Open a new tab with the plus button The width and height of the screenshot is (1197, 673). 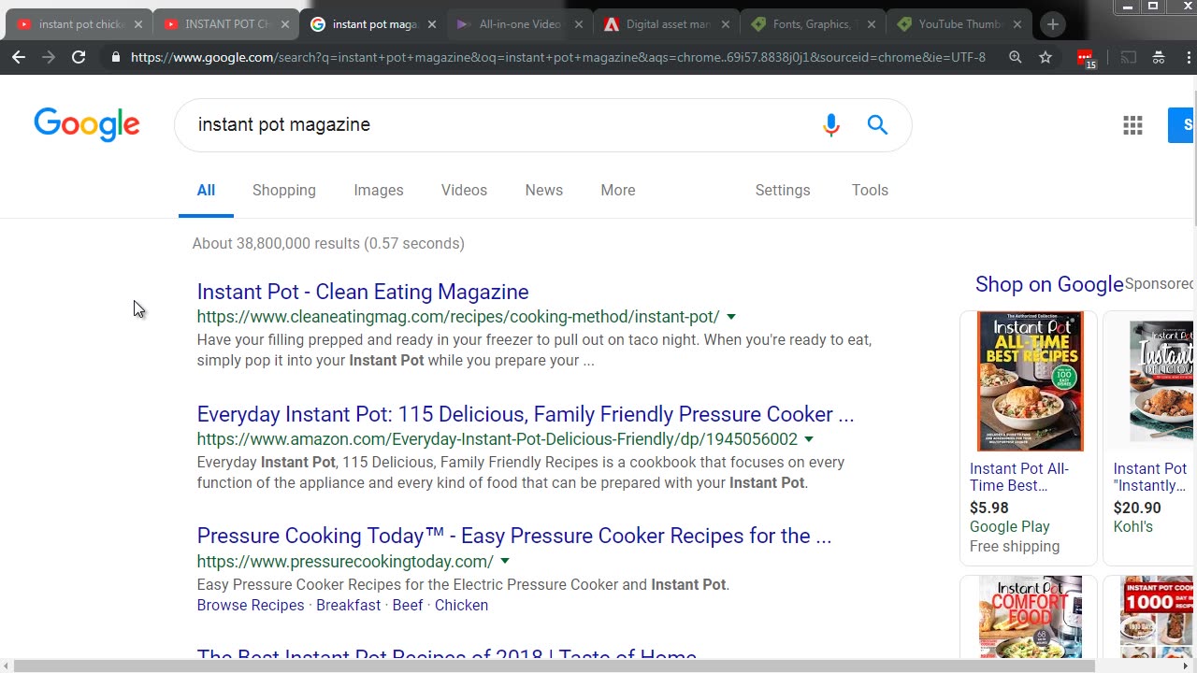(1053, 24)
